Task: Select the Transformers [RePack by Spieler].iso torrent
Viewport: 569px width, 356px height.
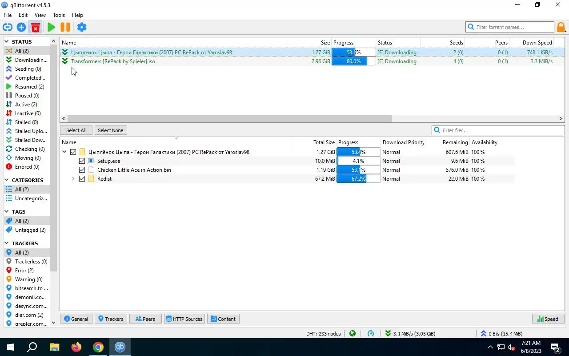Action: [x=113, y=61]
